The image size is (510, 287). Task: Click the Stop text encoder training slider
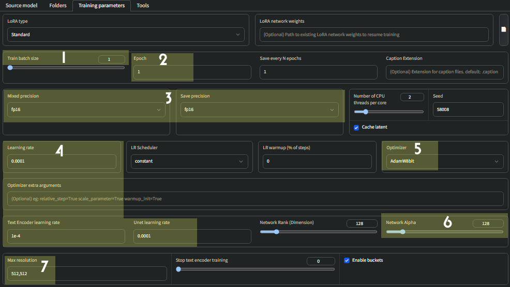[255, 269]
